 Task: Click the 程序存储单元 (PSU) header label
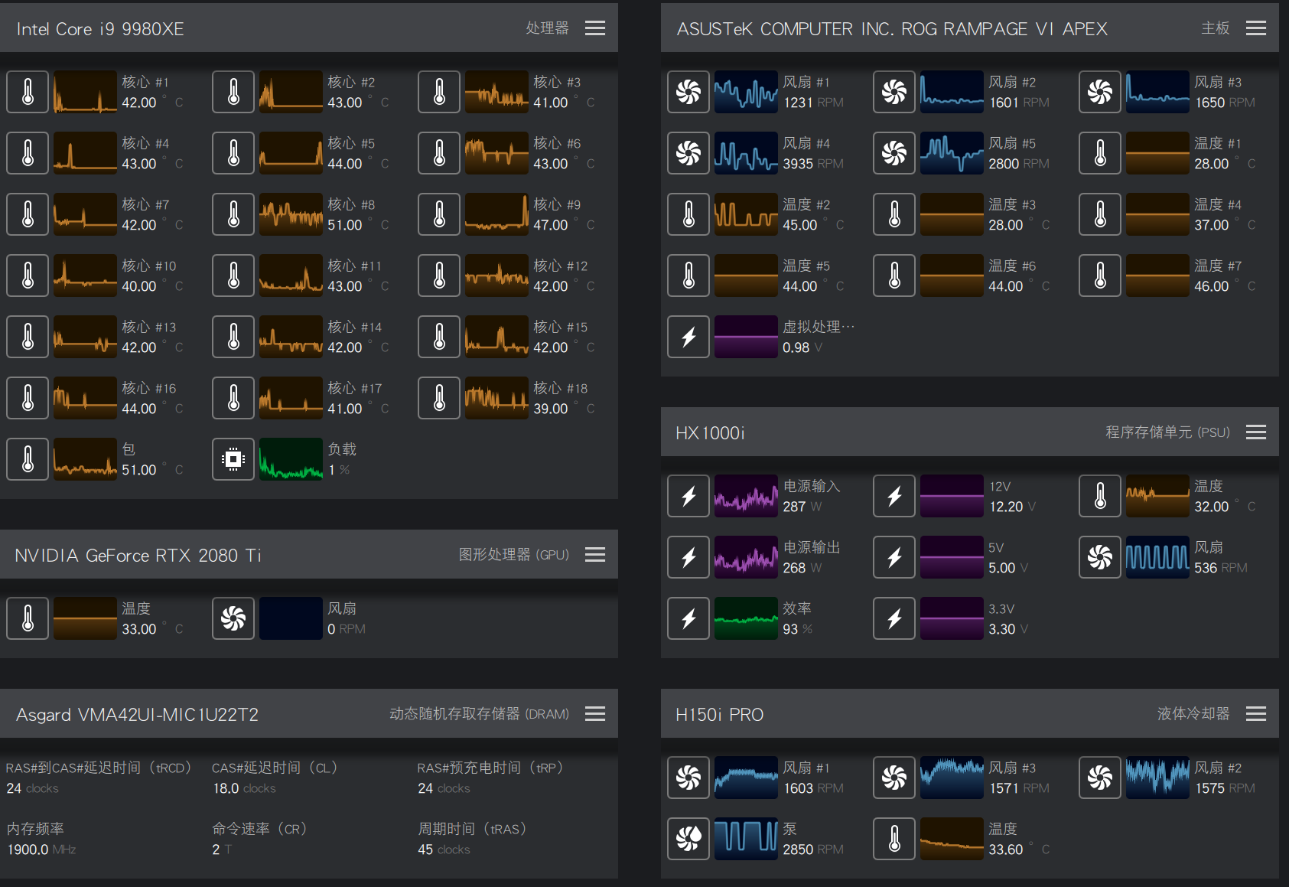(x=1167, y=432)
